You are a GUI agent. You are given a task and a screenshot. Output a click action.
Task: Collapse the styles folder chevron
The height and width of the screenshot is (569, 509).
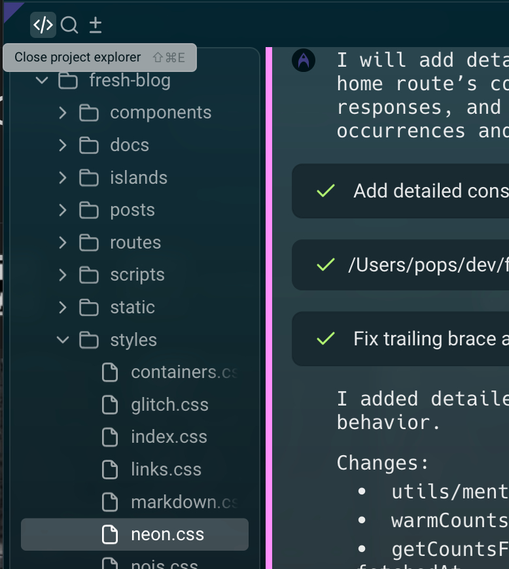click(x=63, y=340)
